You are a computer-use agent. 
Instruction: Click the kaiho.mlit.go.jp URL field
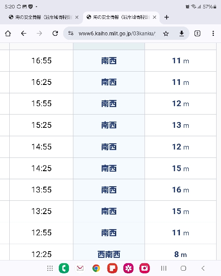pos(117,33)
